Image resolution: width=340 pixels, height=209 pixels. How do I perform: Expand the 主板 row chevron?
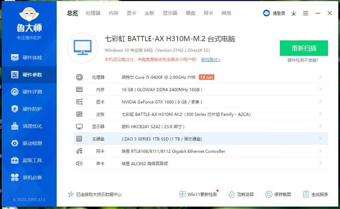click(320, 114)
